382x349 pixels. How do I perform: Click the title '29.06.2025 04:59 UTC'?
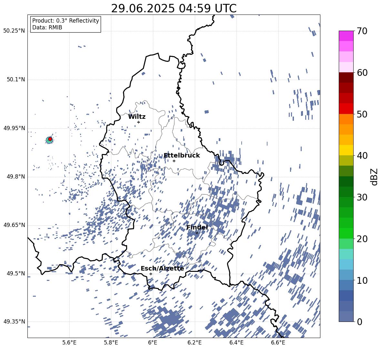click(x=174, y=8)
